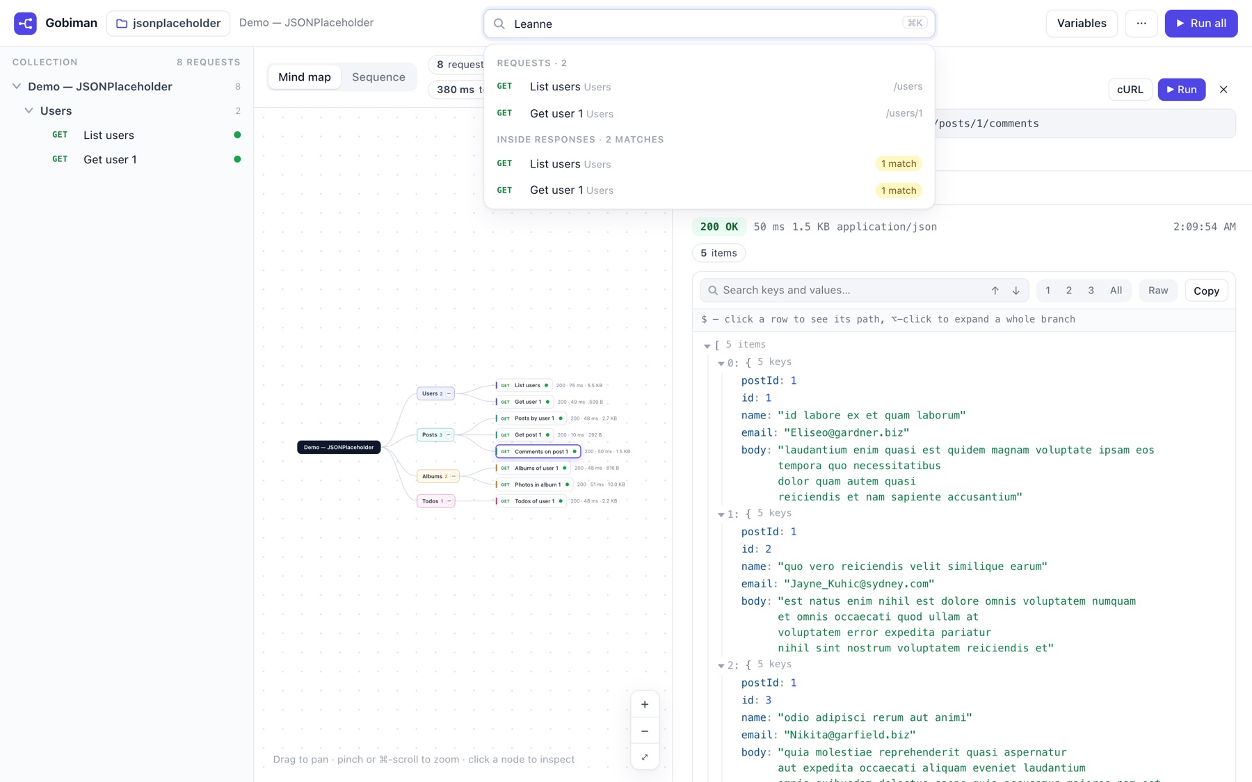Switch to the Sequence view tab
The height and width of the screenshot is (782, 1252).
[x=378, y=77]
